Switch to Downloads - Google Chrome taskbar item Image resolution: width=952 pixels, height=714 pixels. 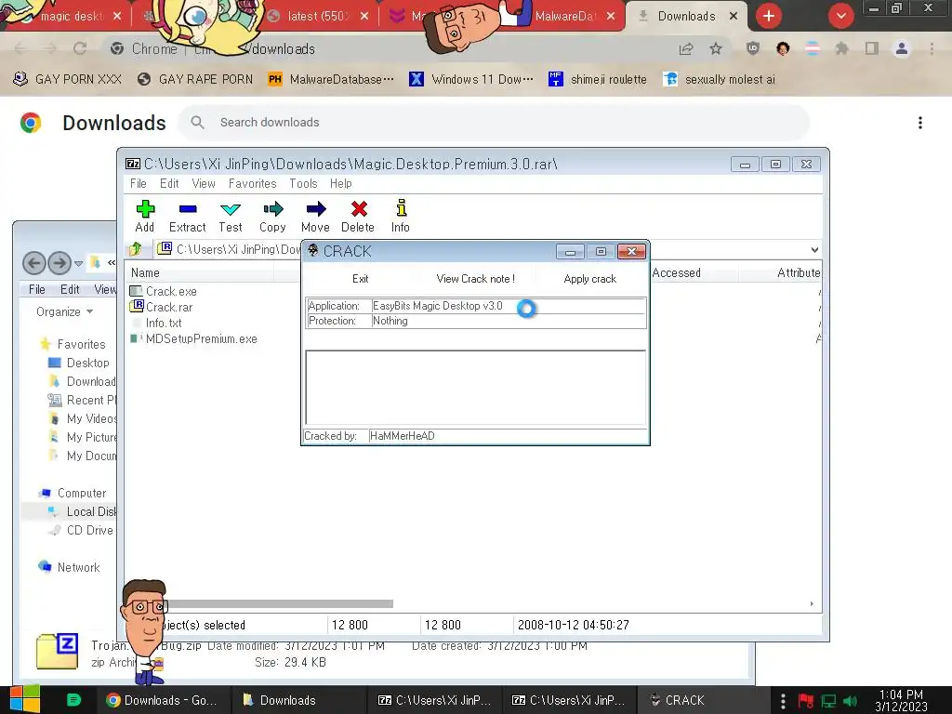pyautogui.click(x=162, y=700)
